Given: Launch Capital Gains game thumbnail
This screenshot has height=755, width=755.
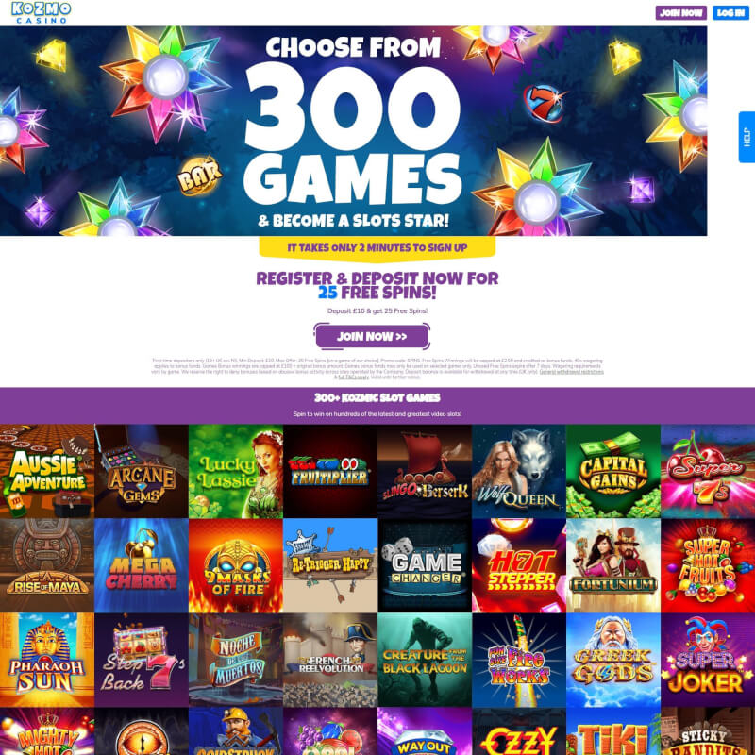Looking at the screenshot, I should click(613, 471).
